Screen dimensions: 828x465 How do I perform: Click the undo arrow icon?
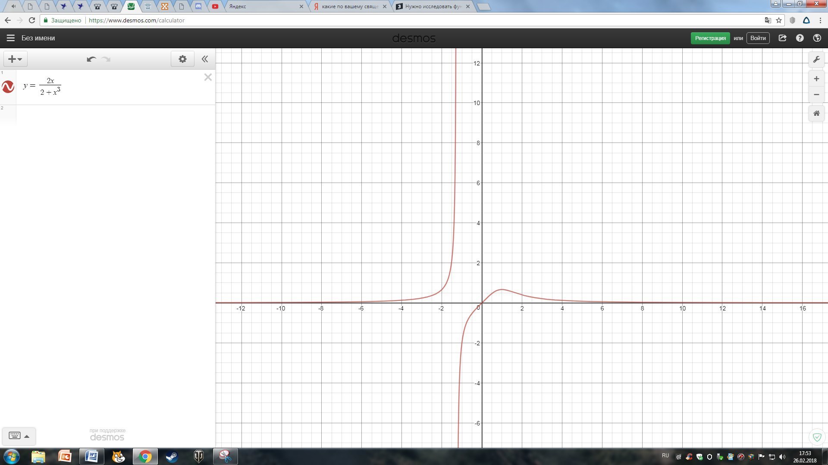click(x=91, y=59)
